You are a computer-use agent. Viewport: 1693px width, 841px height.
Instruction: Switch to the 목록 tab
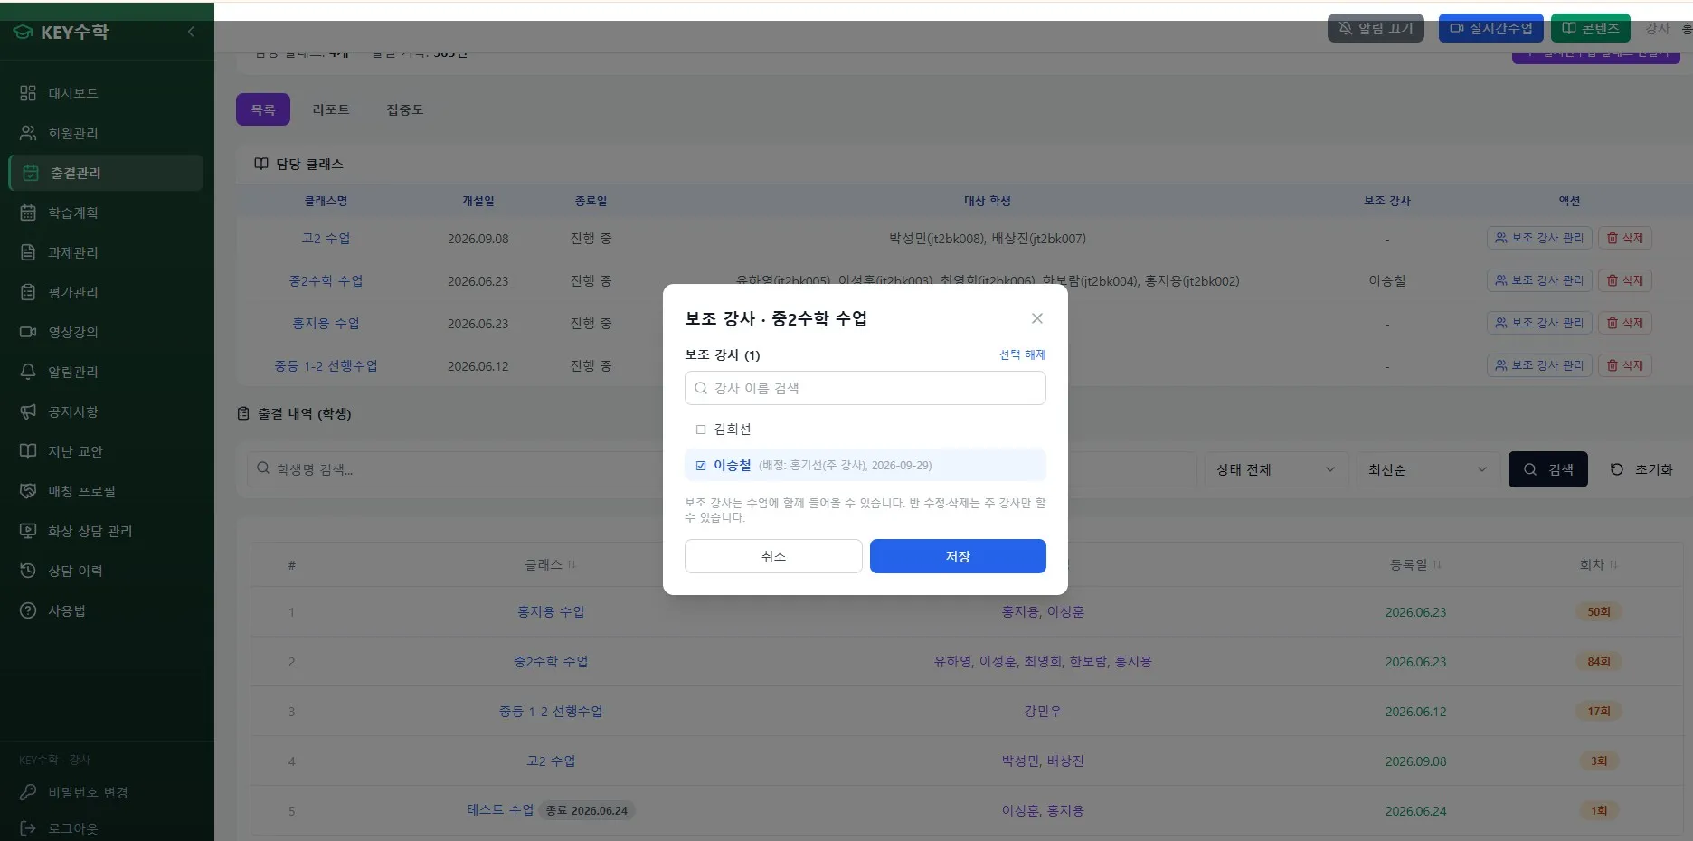pyautogui.click(x=263, y=109)
